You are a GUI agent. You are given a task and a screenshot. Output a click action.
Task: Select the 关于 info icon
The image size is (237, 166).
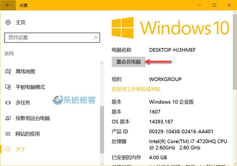point(8,149)
